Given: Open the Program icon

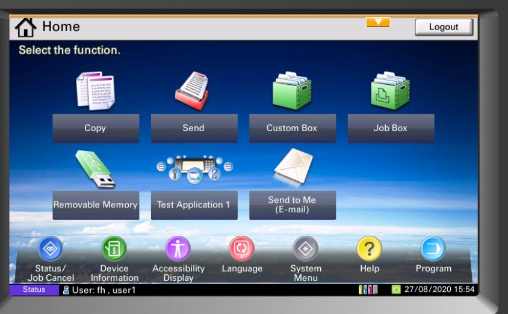Looking at the screenshot, I should (433, 248).
